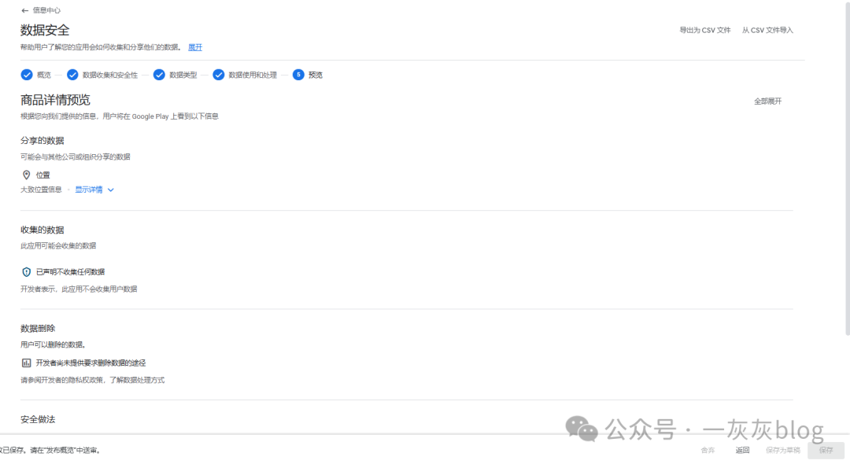
Task: Go to the 数据使用和处理 step
Action: [x=252, y=75]
